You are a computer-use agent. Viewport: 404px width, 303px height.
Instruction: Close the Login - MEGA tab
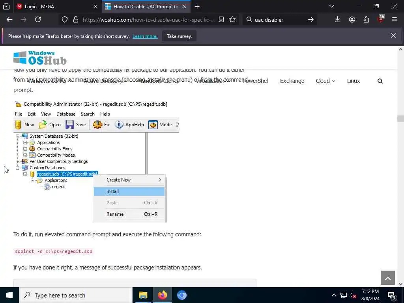coord(95,7)
